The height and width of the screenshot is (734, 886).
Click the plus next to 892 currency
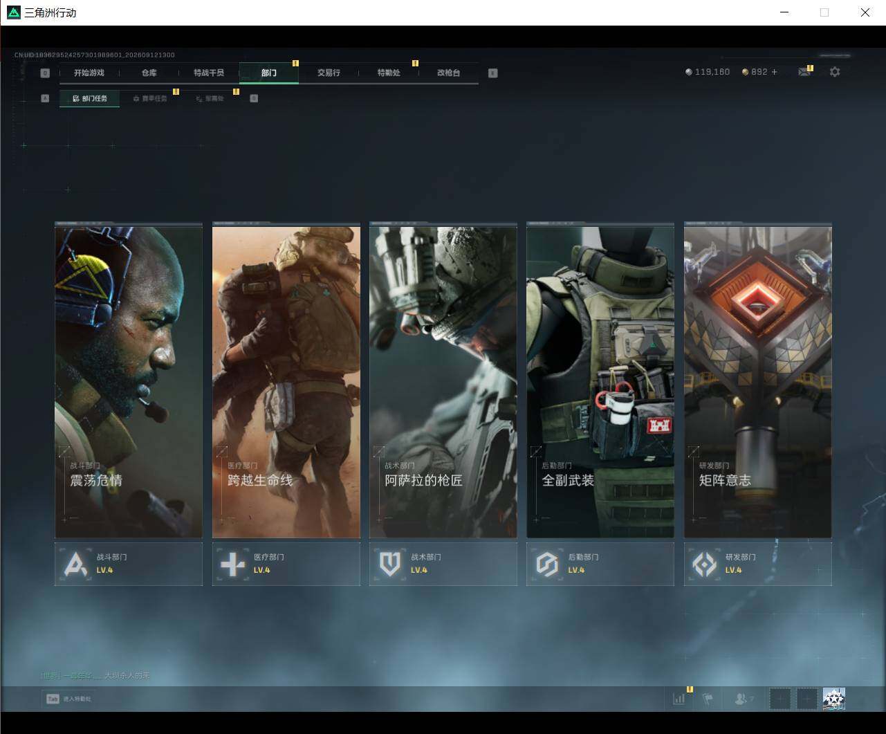coord(774,72)
